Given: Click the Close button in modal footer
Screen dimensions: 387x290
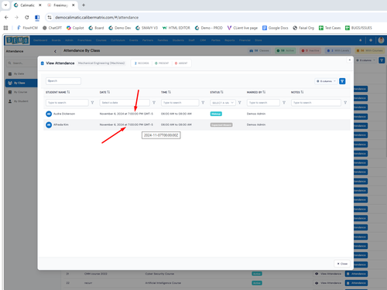Looking at the screenshot, I should pyautogui.click(x=342, y=264).
